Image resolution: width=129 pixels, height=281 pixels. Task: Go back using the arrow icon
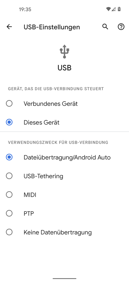9,27
